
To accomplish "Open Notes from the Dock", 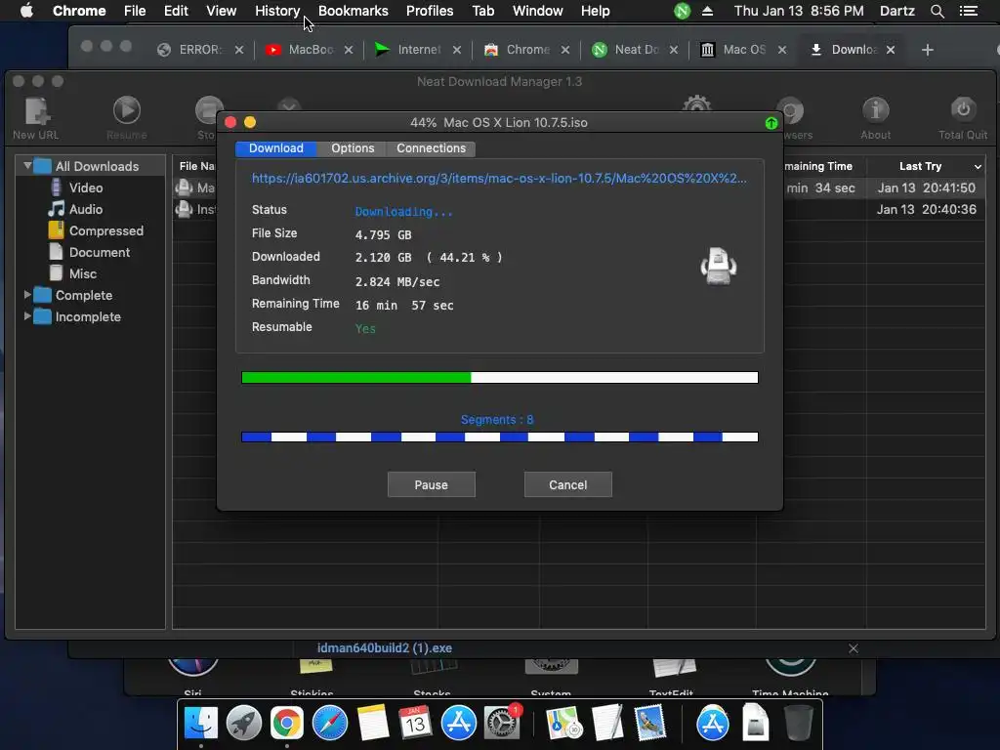I will [372, 724].
